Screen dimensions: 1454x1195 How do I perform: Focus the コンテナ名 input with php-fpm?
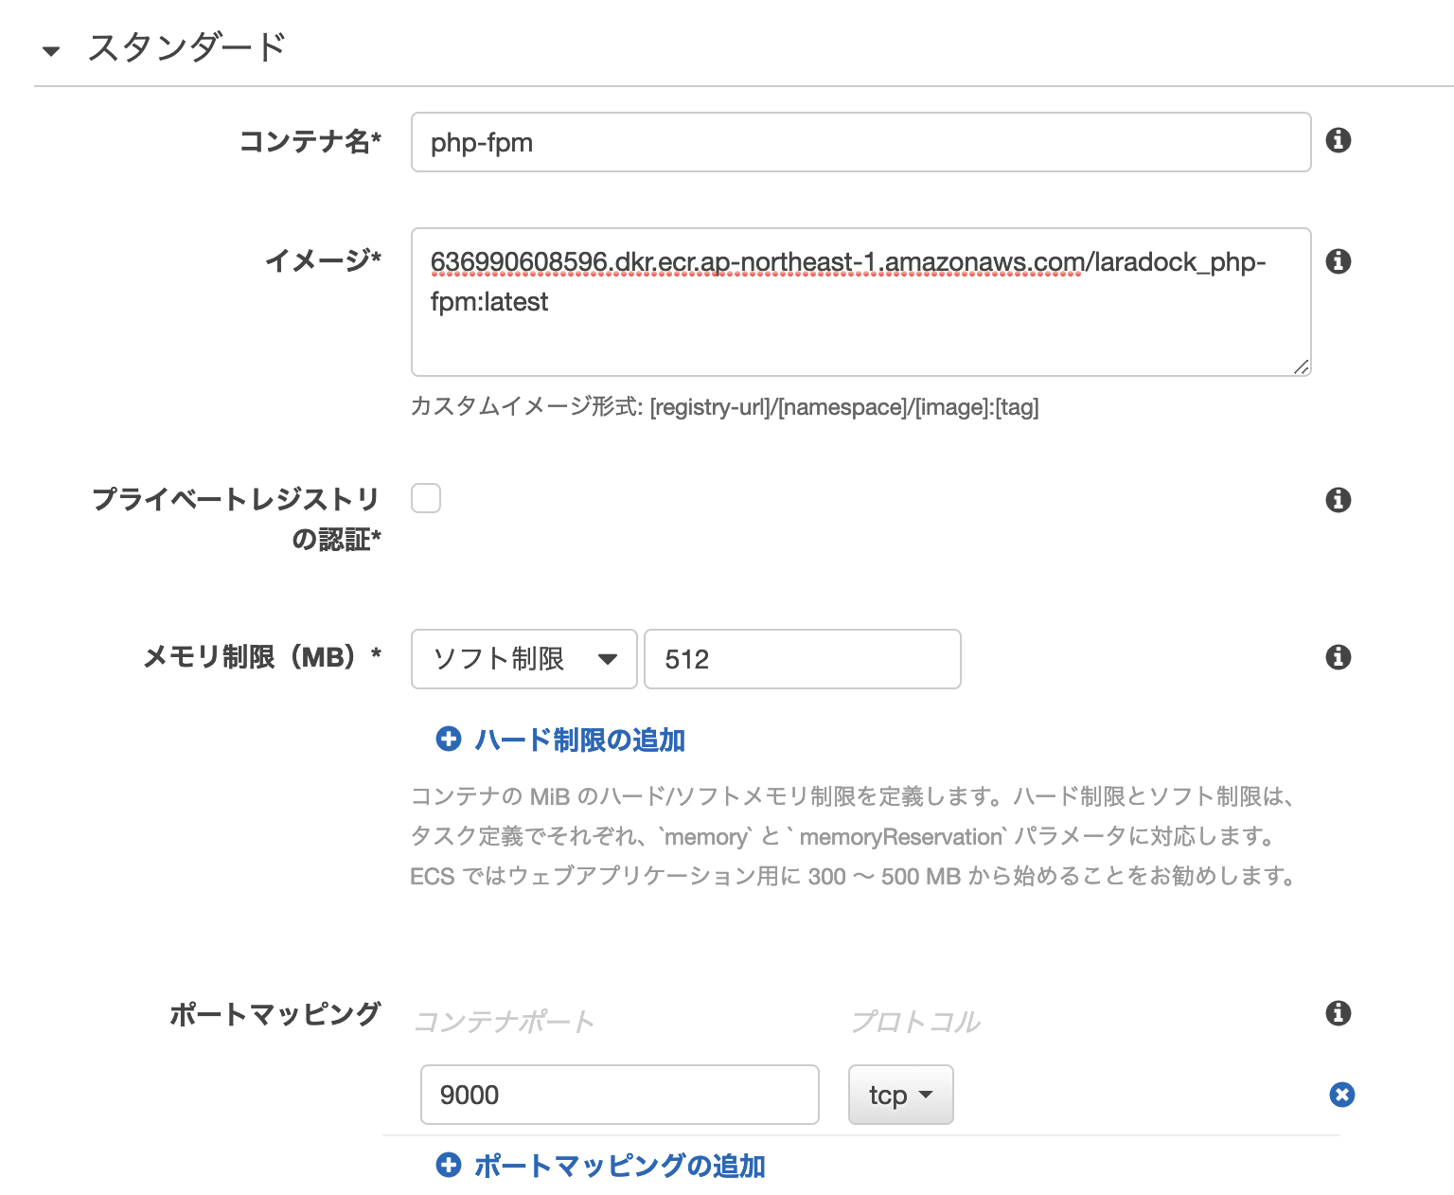(860, 142)
